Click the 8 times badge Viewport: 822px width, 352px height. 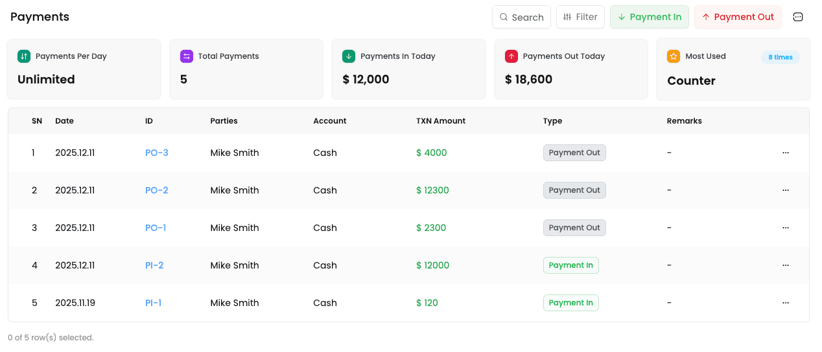point(780,57)
